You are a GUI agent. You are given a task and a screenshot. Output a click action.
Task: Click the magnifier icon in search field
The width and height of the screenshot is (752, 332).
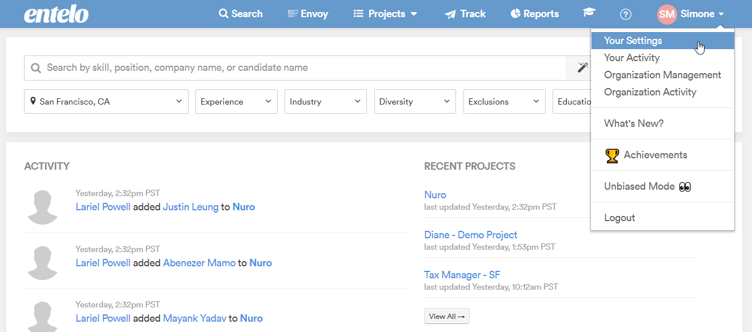(36, 68)
